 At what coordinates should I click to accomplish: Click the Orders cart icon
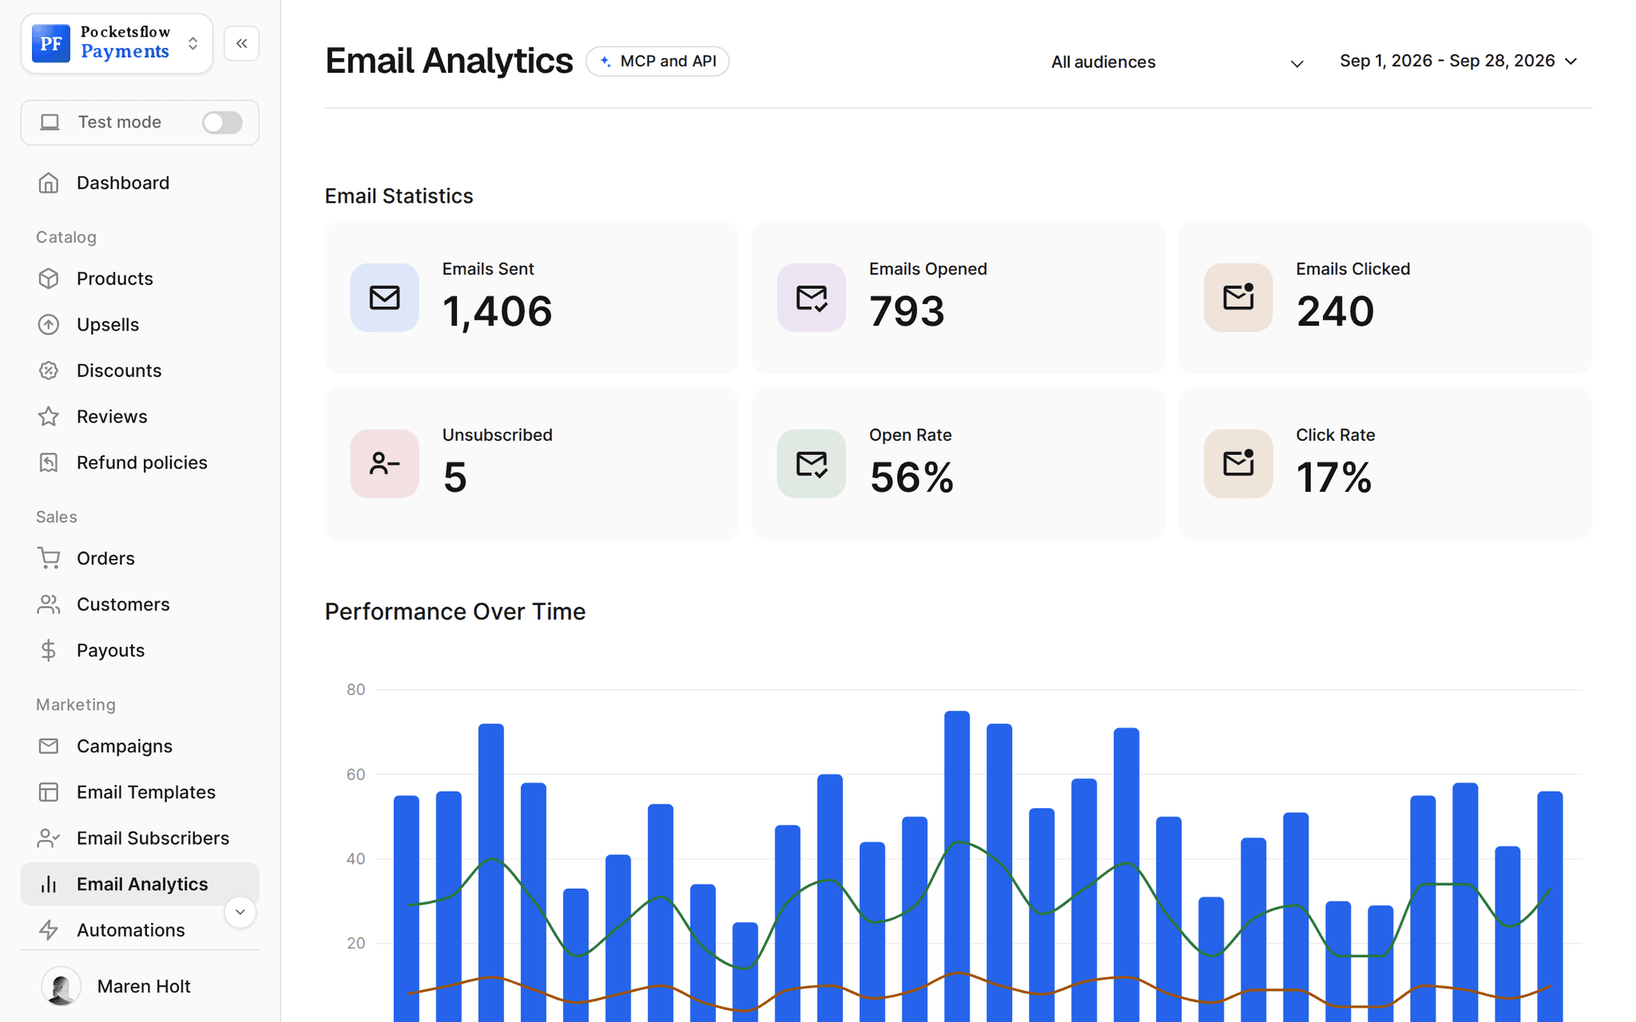click(x=49, y=558)
